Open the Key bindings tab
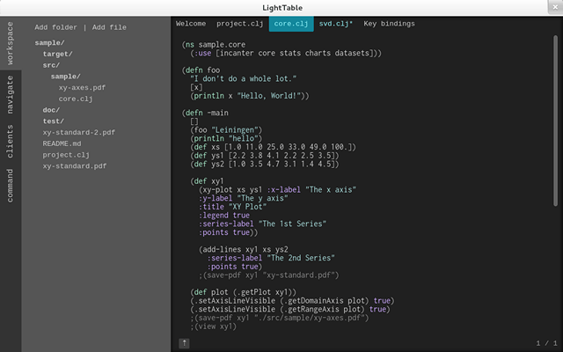This screenshot has height=352, width=563. 389,24
